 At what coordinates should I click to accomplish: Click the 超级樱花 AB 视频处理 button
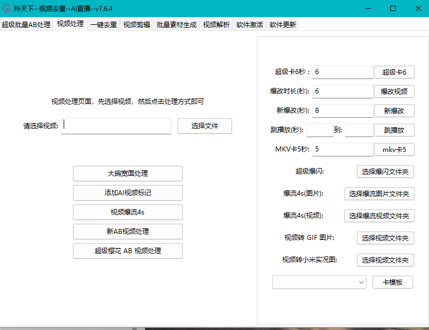coord(127,251)
